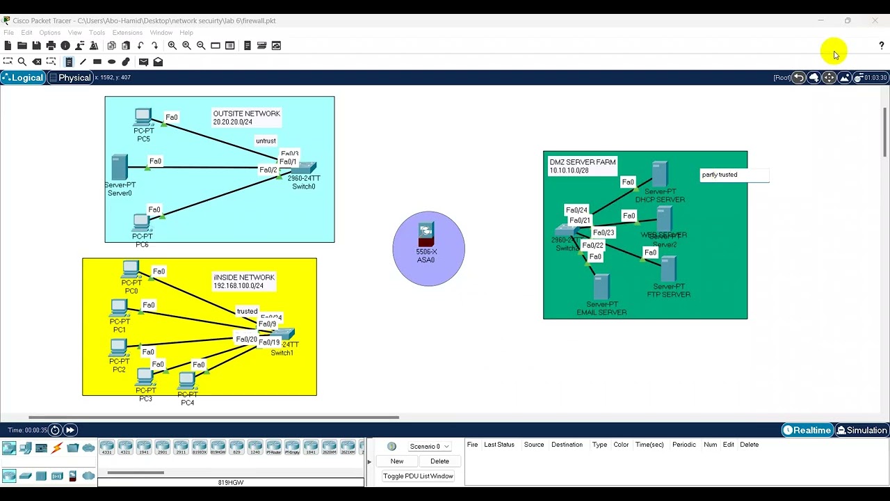Pick the 2911 router model
Screen dimensions: 890x501
[181, 447]
